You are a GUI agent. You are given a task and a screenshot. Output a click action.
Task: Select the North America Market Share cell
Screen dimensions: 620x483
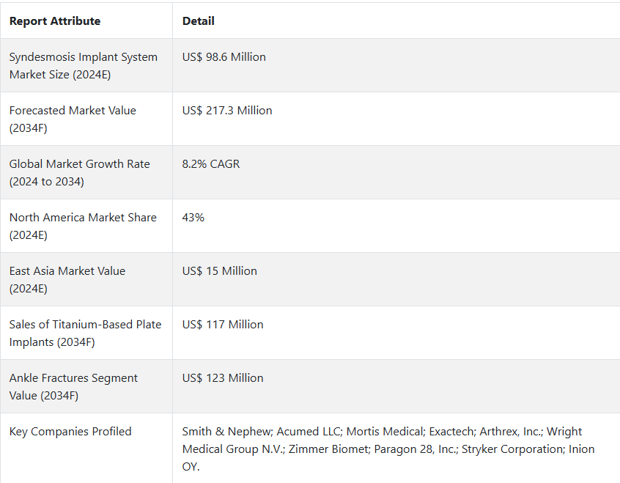click(x=86, y=226)
